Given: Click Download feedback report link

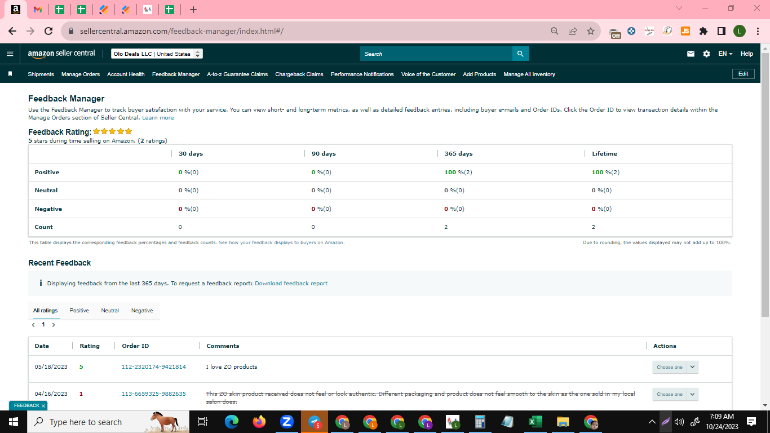Looking at the screenshot, I should [291, 283].
